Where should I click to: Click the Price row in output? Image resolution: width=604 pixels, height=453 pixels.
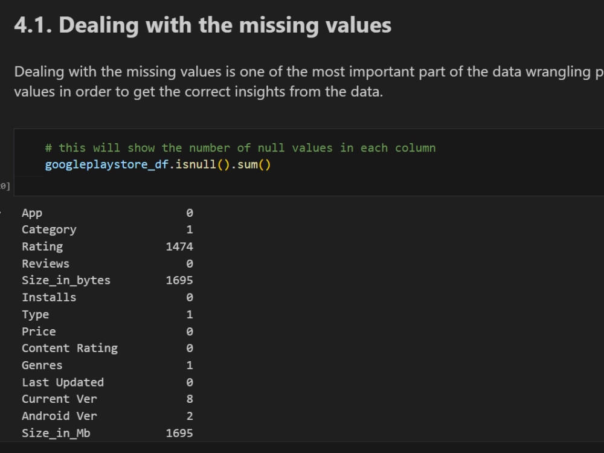point(108,331)
